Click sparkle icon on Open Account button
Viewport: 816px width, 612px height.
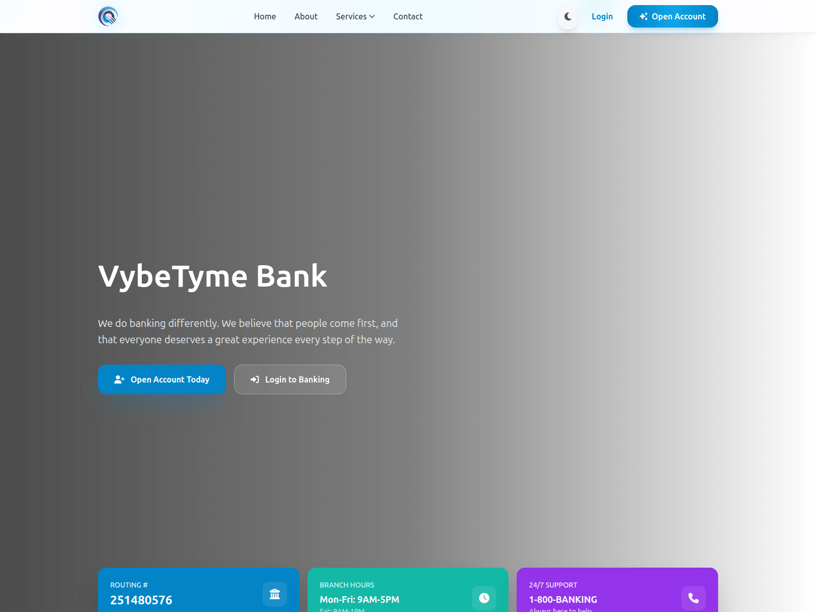[x=644, y=16]
